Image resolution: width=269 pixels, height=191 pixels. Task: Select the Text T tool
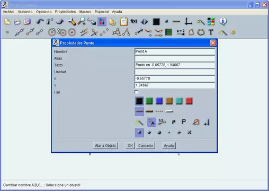click(x=211, y=32)
